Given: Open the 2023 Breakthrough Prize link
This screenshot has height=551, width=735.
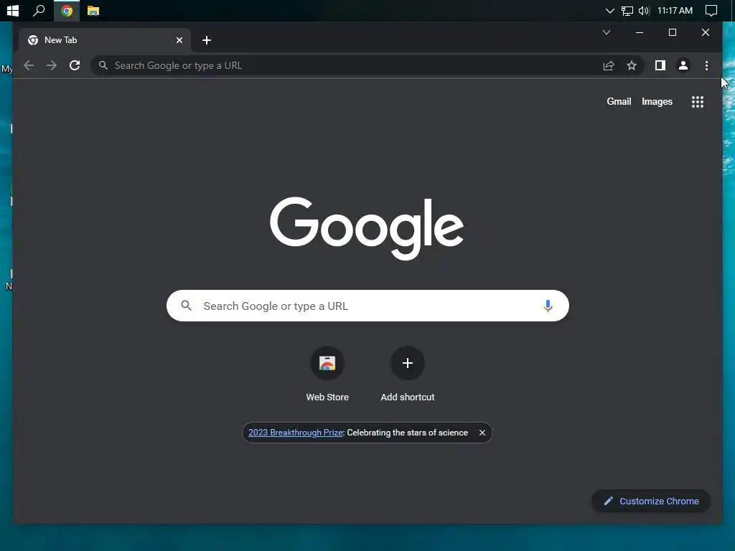Looking at the screenshot, I should point(295,433).
